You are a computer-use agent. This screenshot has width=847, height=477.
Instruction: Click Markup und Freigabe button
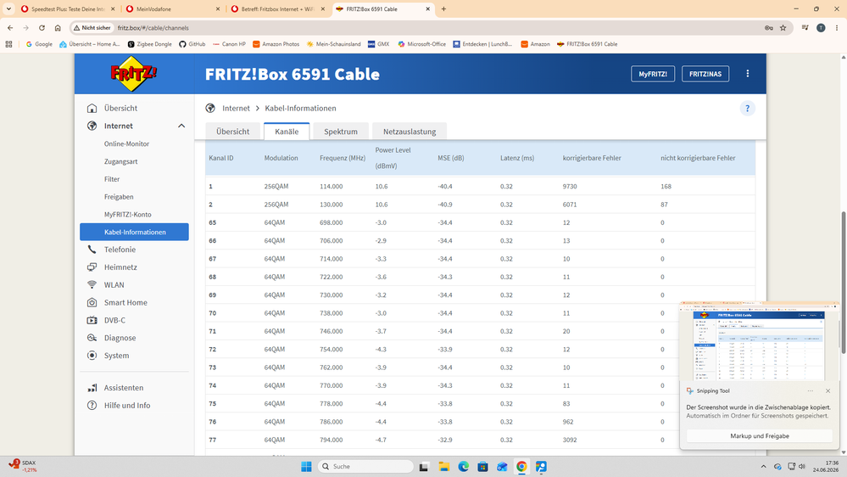click(760, 436)
